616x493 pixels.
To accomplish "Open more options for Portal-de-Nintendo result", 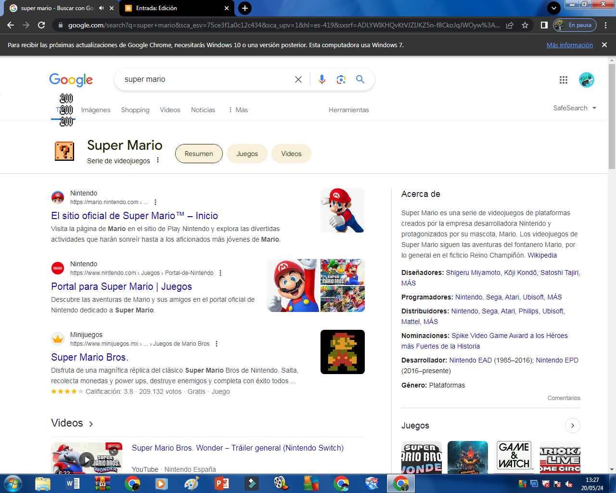I will click(x=220, y=273).
